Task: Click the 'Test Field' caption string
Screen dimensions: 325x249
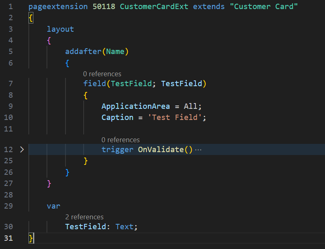Action: 175,117
